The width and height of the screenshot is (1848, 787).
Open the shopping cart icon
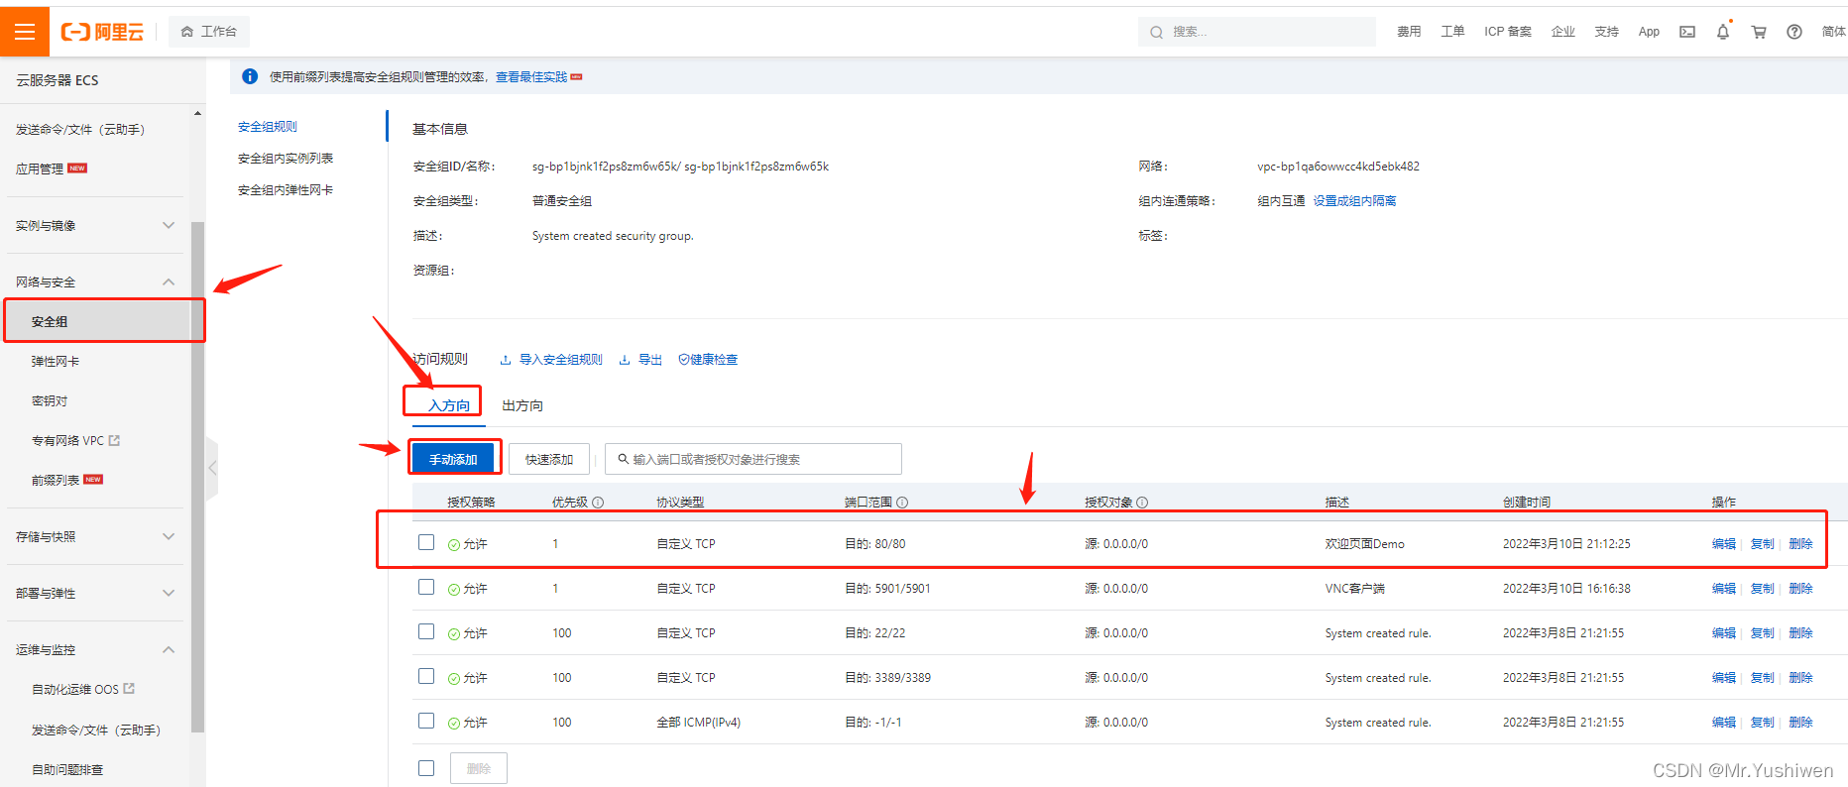(x=1759, y=32)
